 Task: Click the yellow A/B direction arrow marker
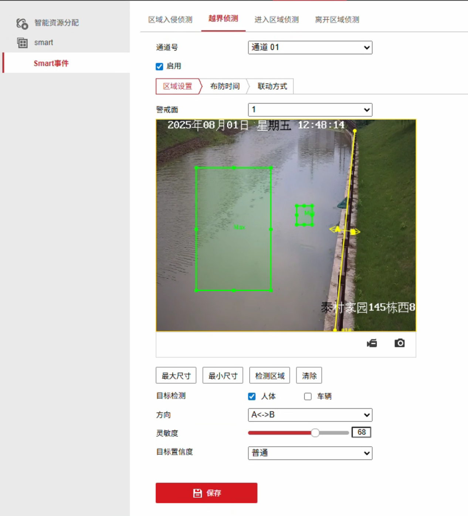coord(345,230)
